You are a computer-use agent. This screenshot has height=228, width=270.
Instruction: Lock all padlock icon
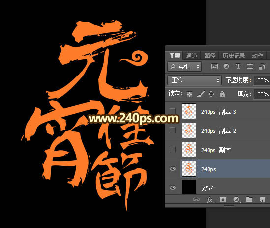pyautogui.click(x=222, y=94)
